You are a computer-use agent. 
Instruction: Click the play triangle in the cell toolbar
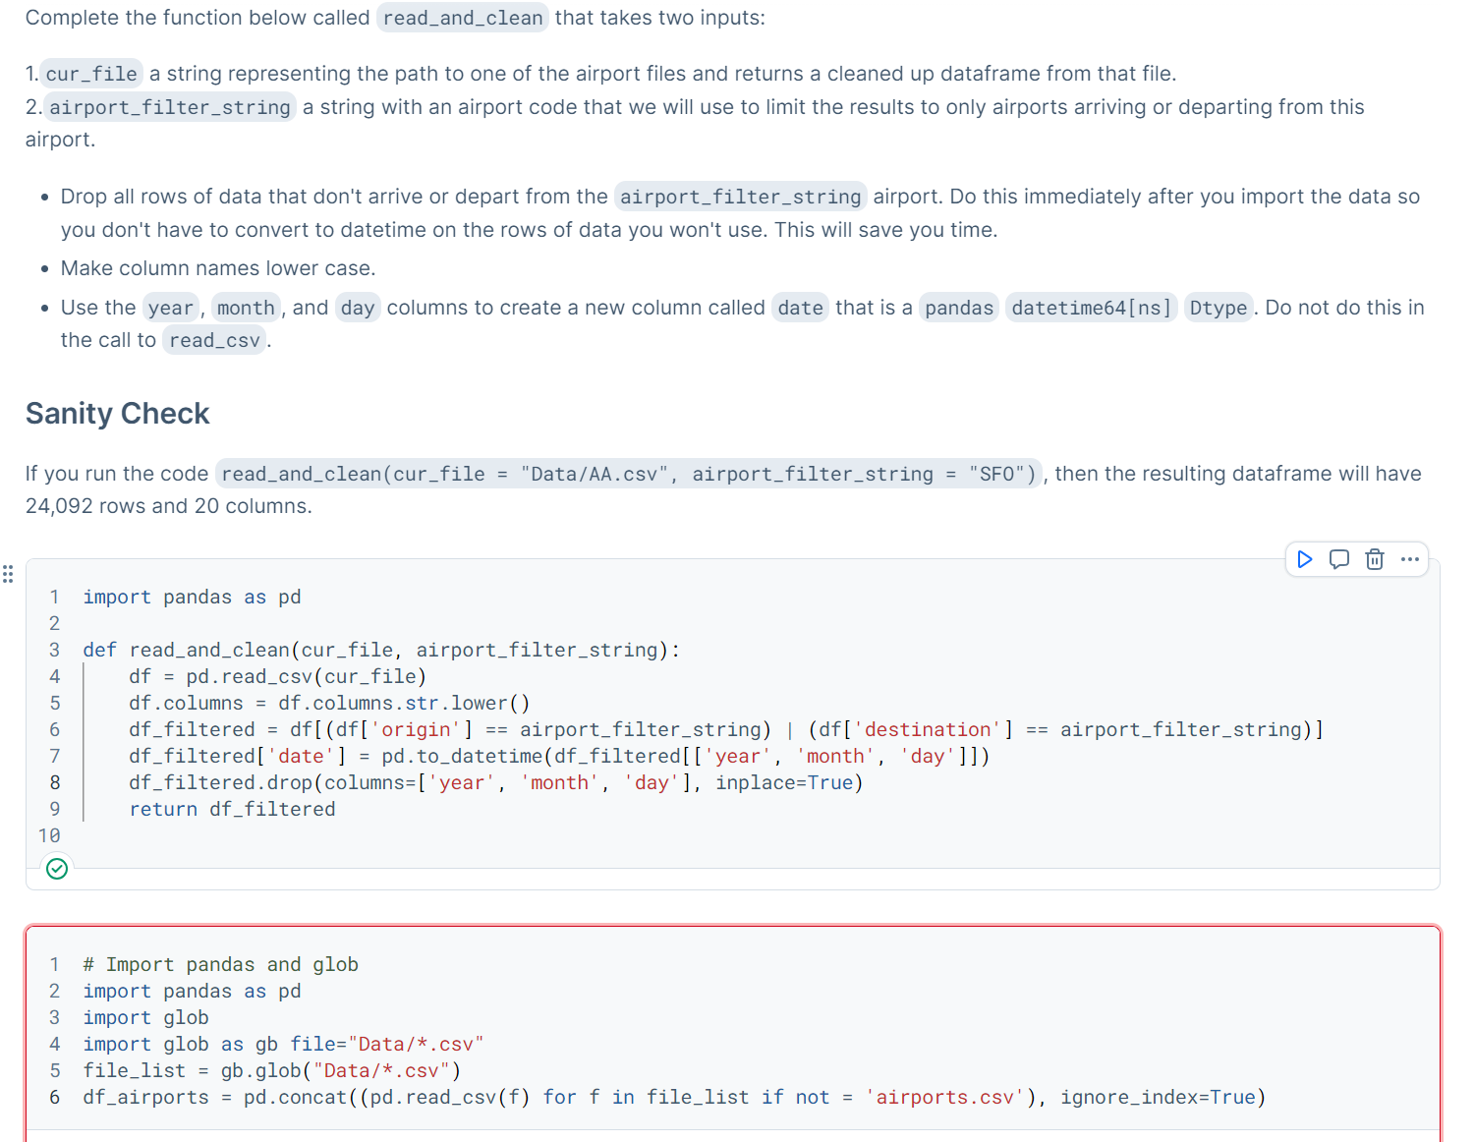tap(1304, 559)
